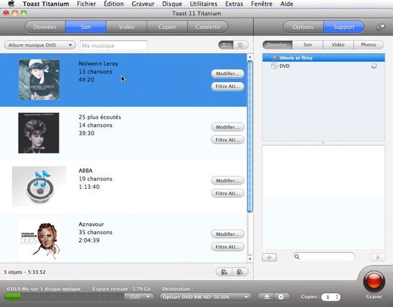
Task: Click the ABBA speaker music icon
Action: coord(39,186)
